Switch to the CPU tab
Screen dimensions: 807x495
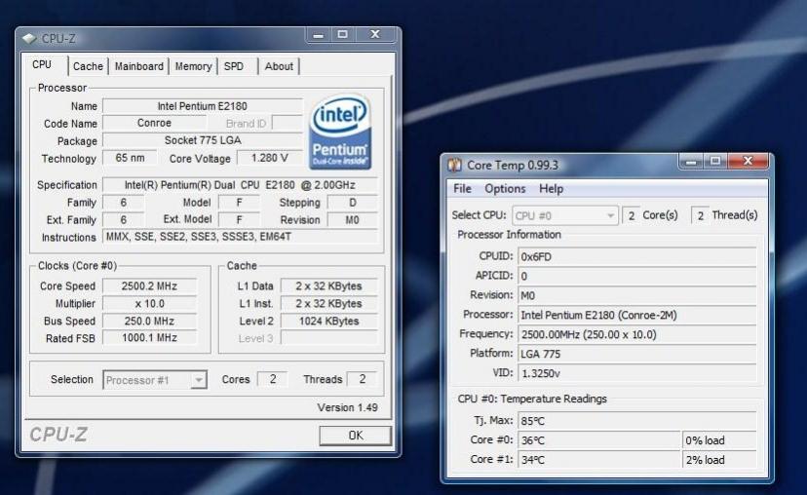point(42,65)
